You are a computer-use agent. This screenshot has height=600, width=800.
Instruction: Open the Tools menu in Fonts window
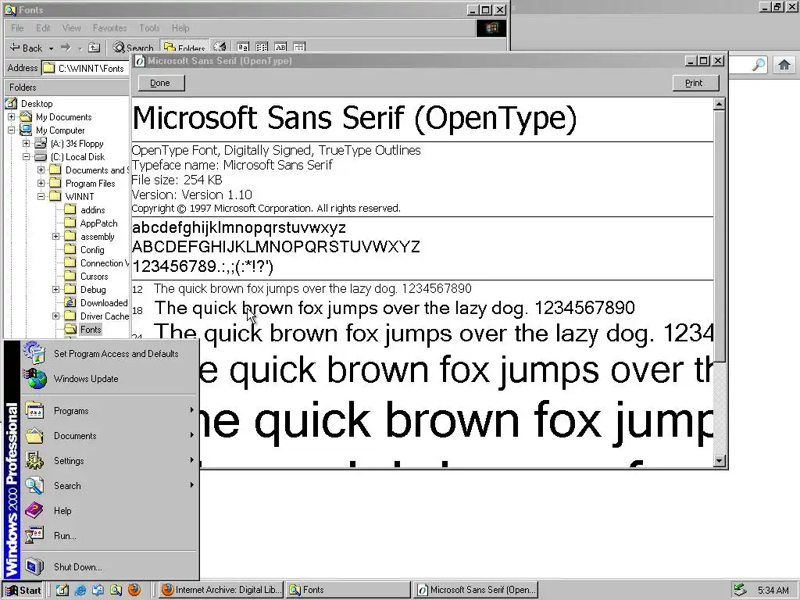click(x=149, y=28)
